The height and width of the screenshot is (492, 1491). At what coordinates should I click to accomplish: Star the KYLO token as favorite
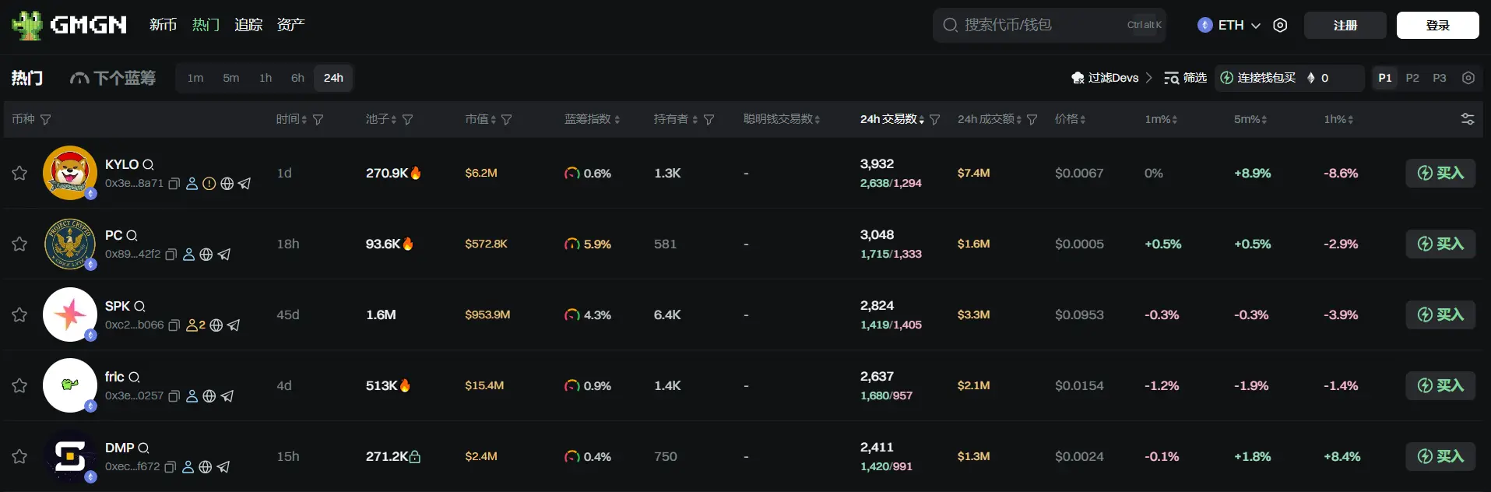(x=19, y=173)
